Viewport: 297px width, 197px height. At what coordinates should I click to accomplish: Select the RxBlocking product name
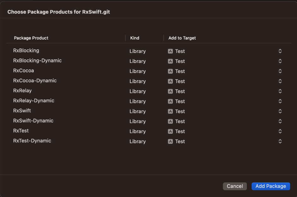point(26,50)
